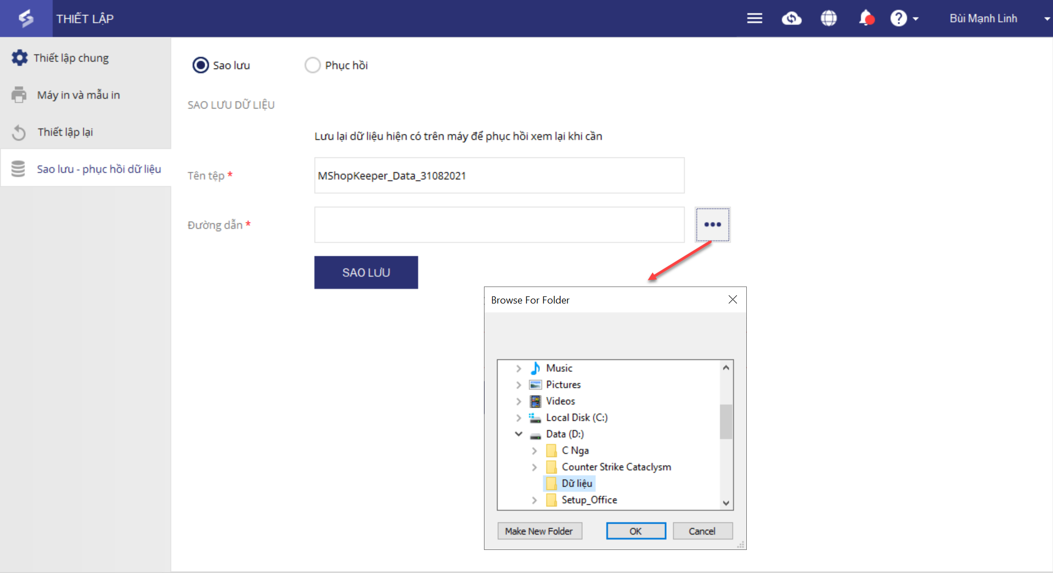
Task: Open the globe language icon
Action: click(x=829, y=18)
